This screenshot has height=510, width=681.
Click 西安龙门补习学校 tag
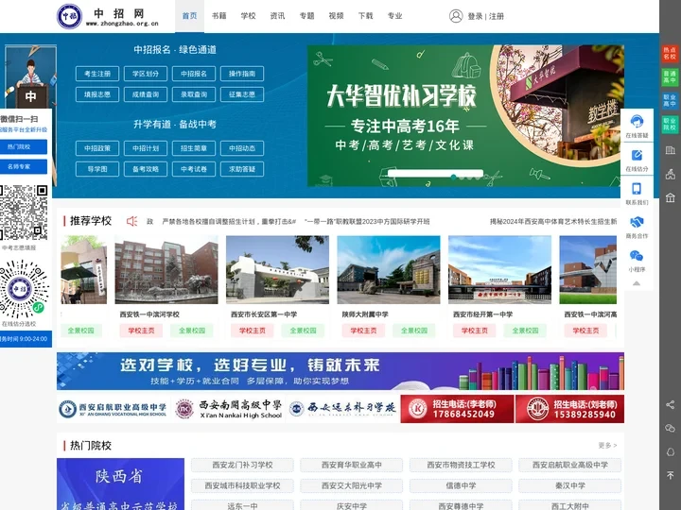[242, 465]
